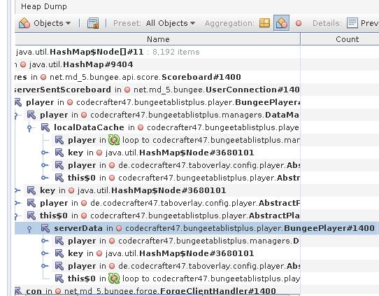
Task: Select the ForgeClientHandler#1400 text
Action: coord(218,291)
